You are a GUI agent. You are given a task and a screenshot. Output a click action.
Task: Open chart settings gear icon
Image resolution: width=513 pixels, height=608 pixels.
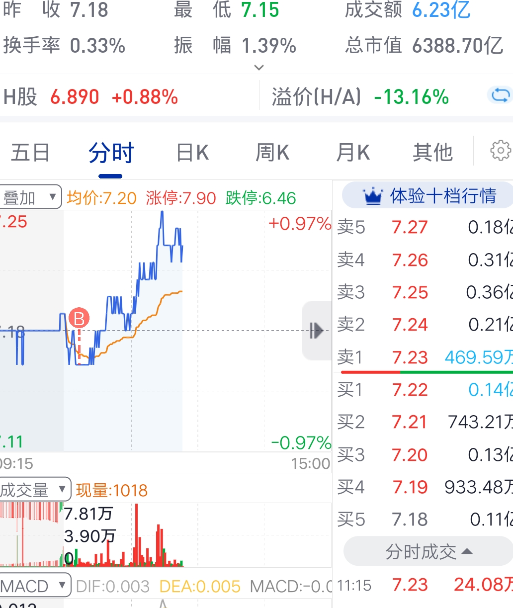(x=500, y=151)
